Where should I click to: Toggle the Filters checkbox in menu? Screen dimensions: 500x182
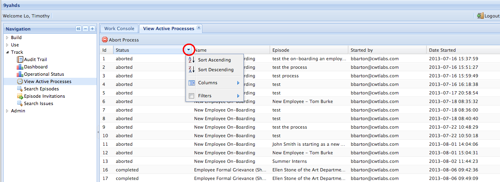click(x=191, y=96)
